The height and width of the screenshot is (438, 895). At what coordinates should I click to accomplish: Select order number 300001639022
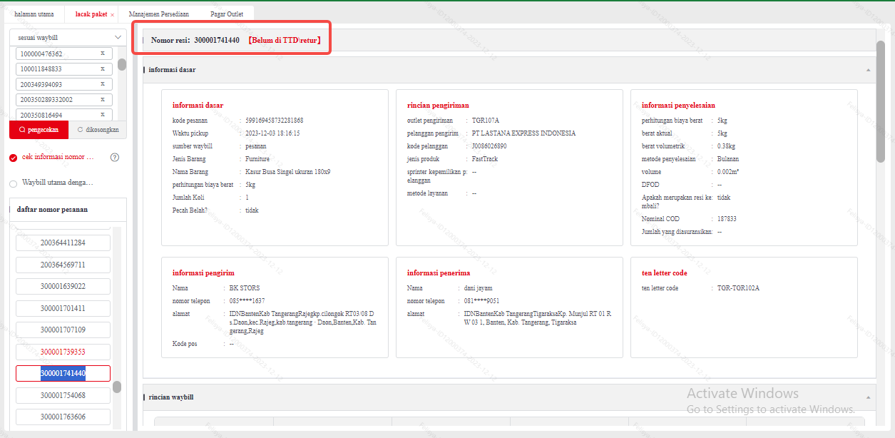(63, 286)
